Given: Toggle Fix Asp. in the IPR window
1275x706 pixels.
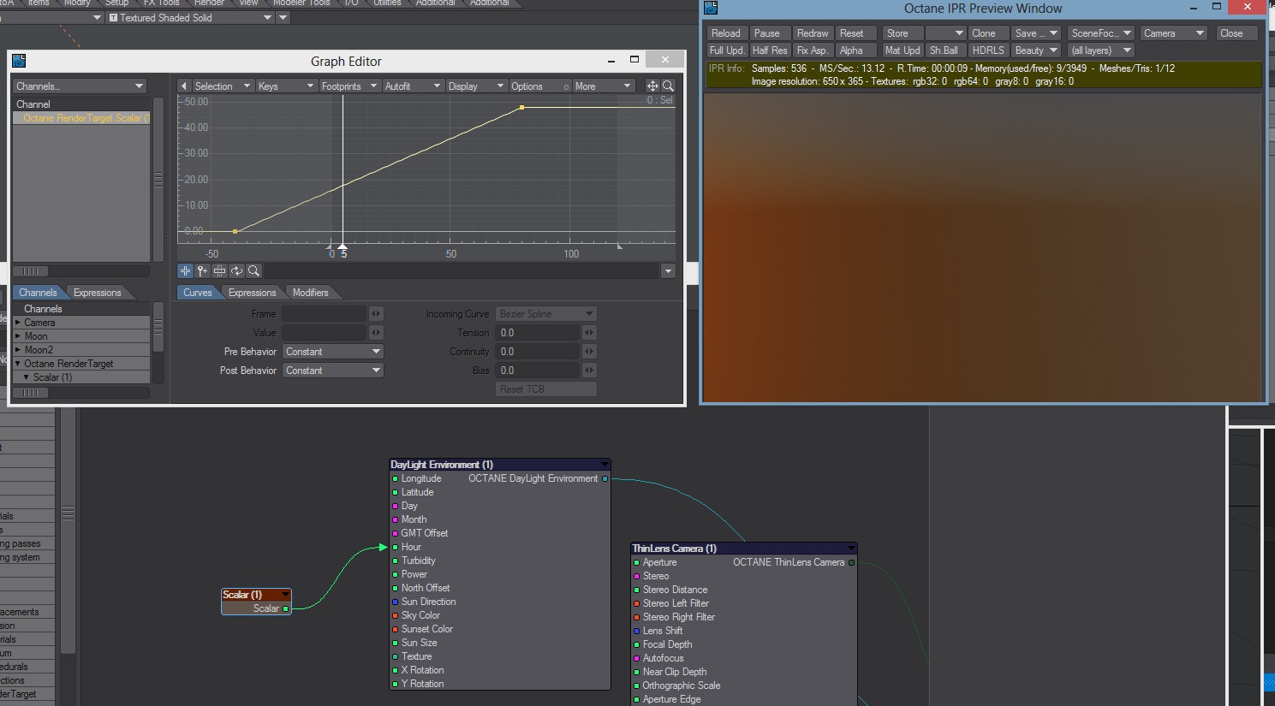Looking at the screenshot, I should 813,50.
